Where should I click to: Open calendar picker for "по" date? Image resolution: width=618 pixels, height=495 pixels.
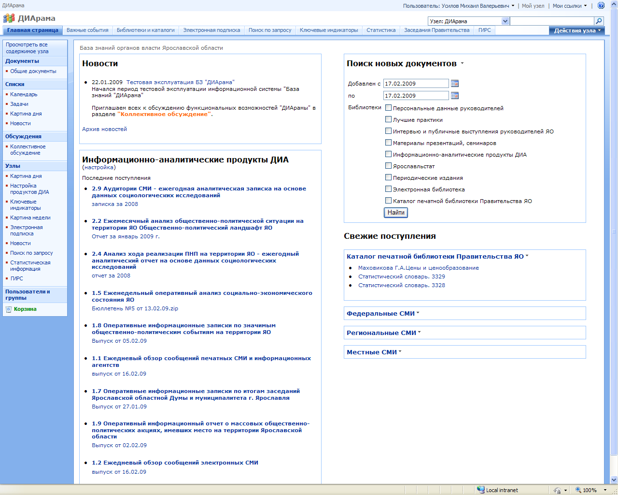tap(455, 96)
